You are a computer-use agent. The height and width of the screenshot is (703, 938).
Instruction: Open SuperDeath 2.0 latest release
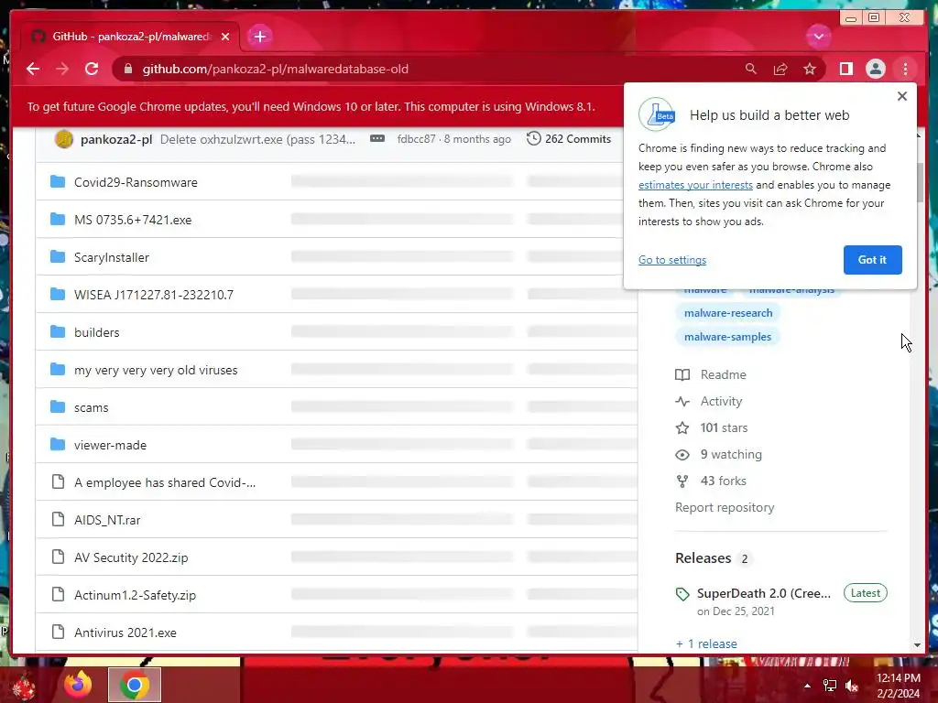pos(763,593)
